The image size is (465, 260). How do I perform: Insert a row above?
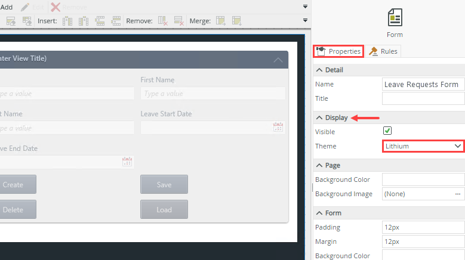tap(100, 21)
